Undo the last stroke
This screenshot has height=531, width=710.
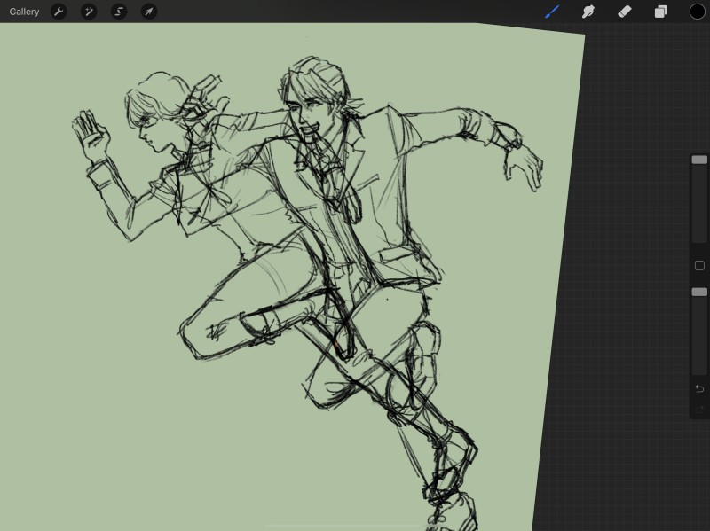coord(699,388)
